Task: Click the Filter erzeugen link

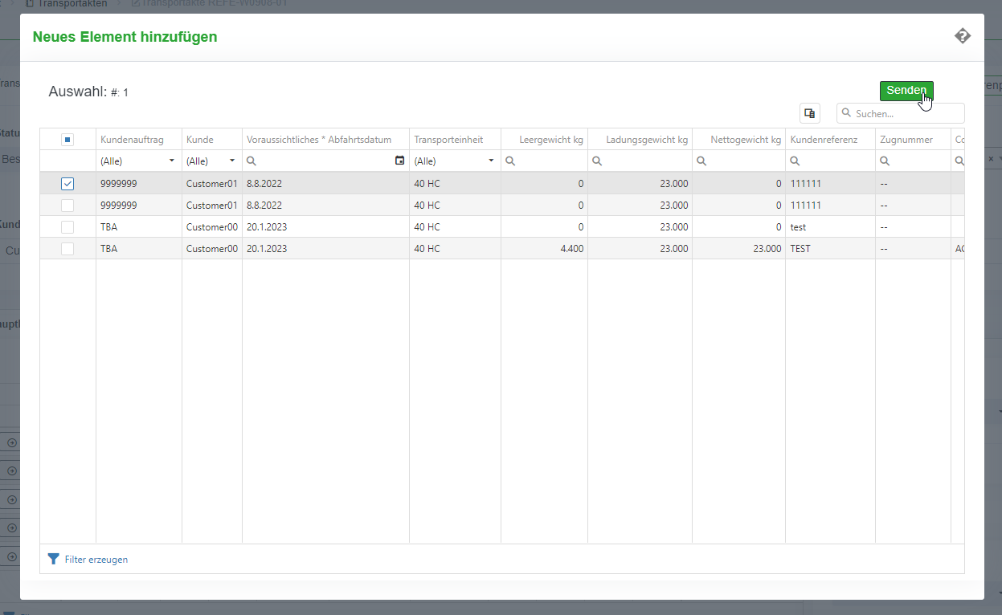Action: click(96, 560)
